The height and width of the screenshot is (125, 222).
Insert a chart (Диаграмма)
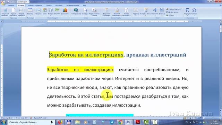pyautogui.click(x=65, y=11)
